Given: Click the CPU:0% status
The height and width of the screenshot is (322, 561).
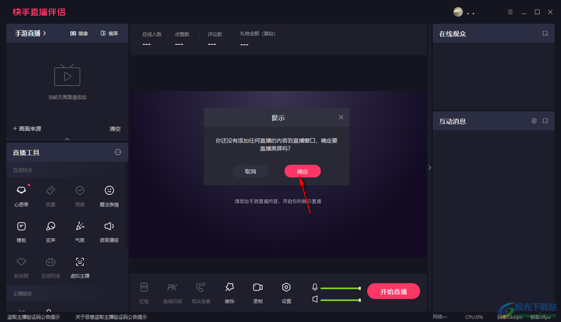Looking at the screenshot, I should [x=474, y=317].
